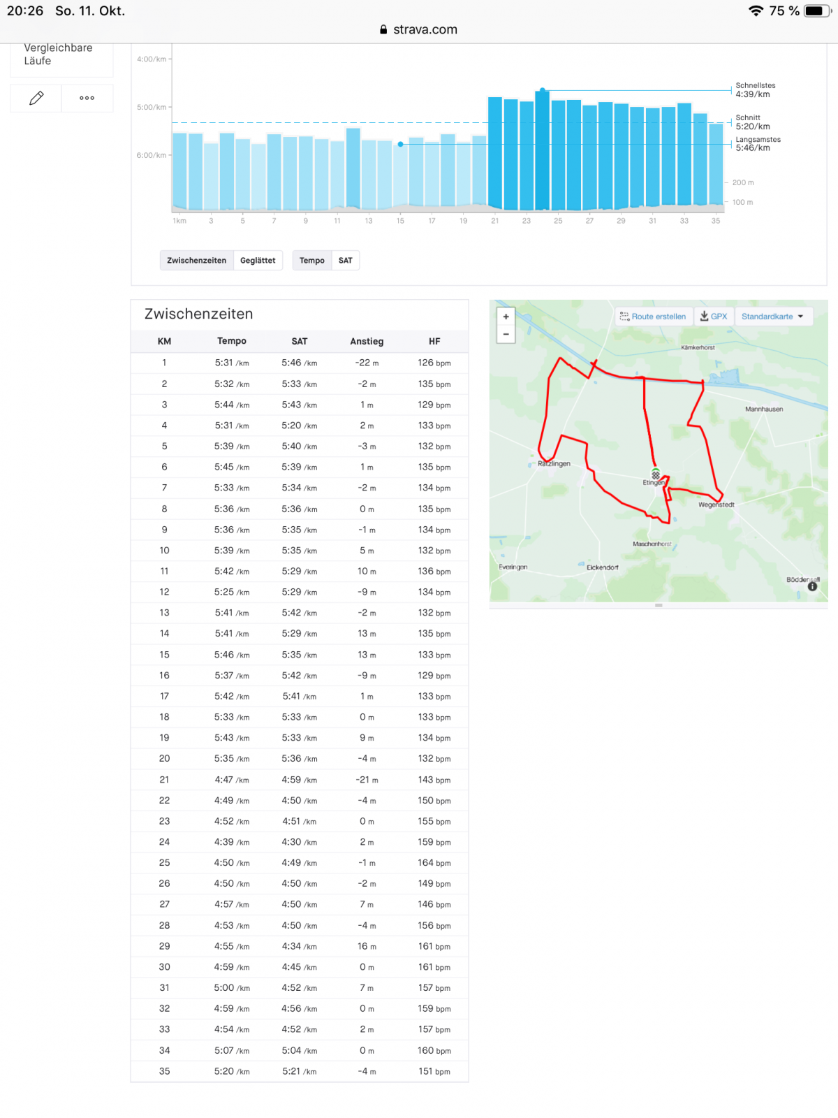Click the finish flag marker on map

pos(656,474)
